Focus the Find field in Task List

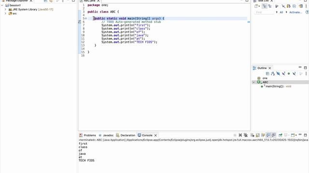pos(264,12)
